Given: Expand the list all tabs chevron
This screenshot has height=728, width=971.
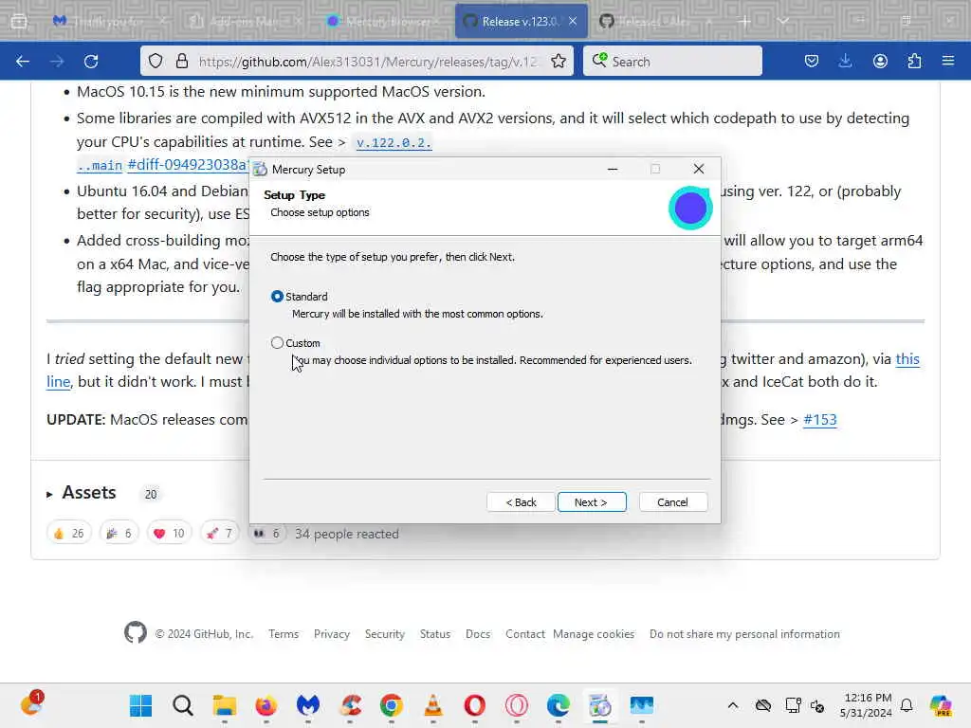Looking at the screenshot, I should pos(783,22).
